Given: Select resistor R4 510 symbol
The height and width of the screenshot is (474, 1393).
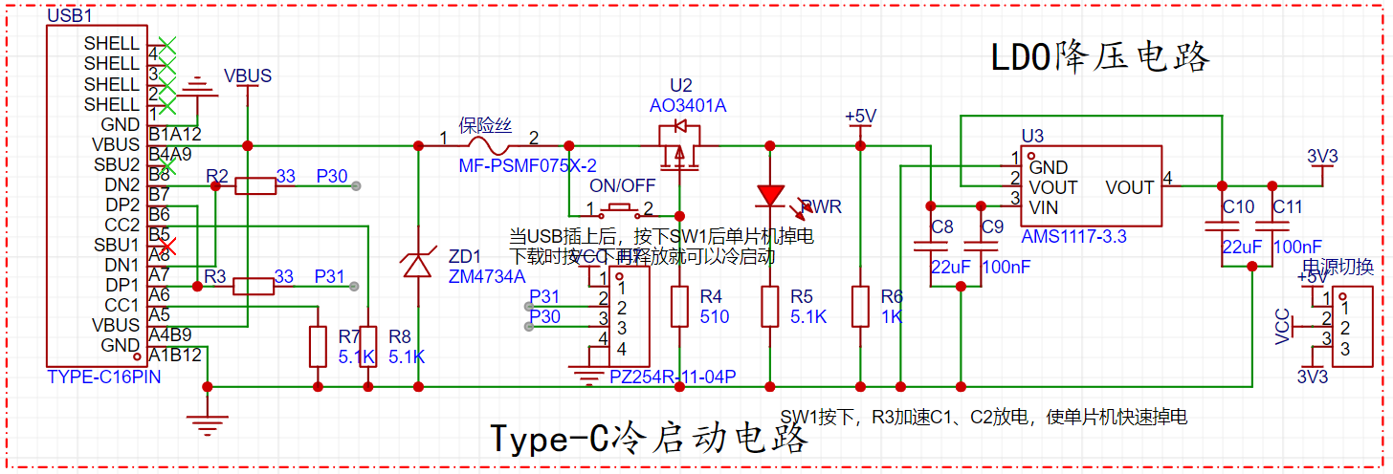Looking at the screenshot, I should coord(679,307).
